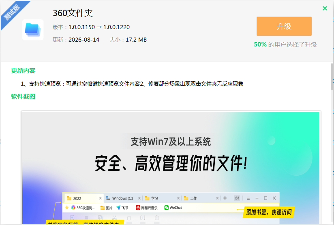Click the update date 2026-08-14

pyautogui.click(x=84, y=40)
